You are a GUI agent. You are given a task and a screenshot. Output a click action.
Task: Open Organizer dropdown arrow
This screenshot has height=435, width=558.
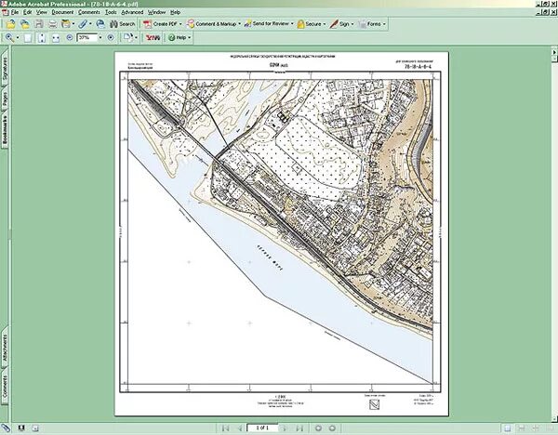(73, 24)
